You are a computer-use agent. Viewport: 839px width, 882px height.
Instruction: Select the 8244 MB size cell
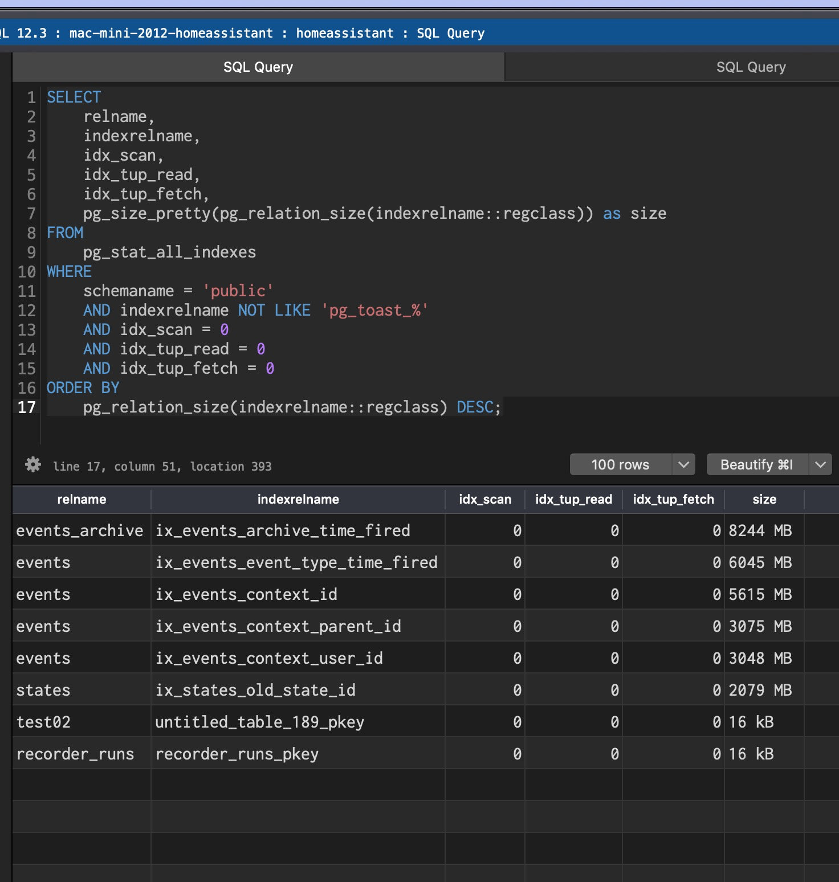(764, 531)
